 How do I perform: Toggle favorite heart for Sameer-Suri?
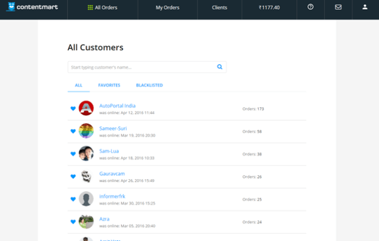coord(73,131)
